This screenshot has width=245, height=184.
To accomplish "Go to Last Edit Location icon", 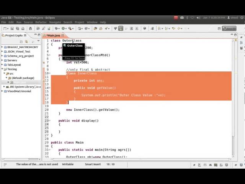I will click(173, 28).
